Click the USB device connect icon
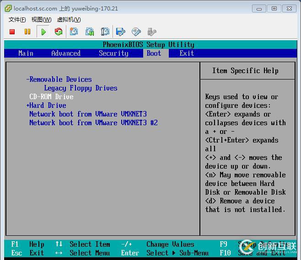The width and height of the screenshot is (301, 260). click(152, 32)
